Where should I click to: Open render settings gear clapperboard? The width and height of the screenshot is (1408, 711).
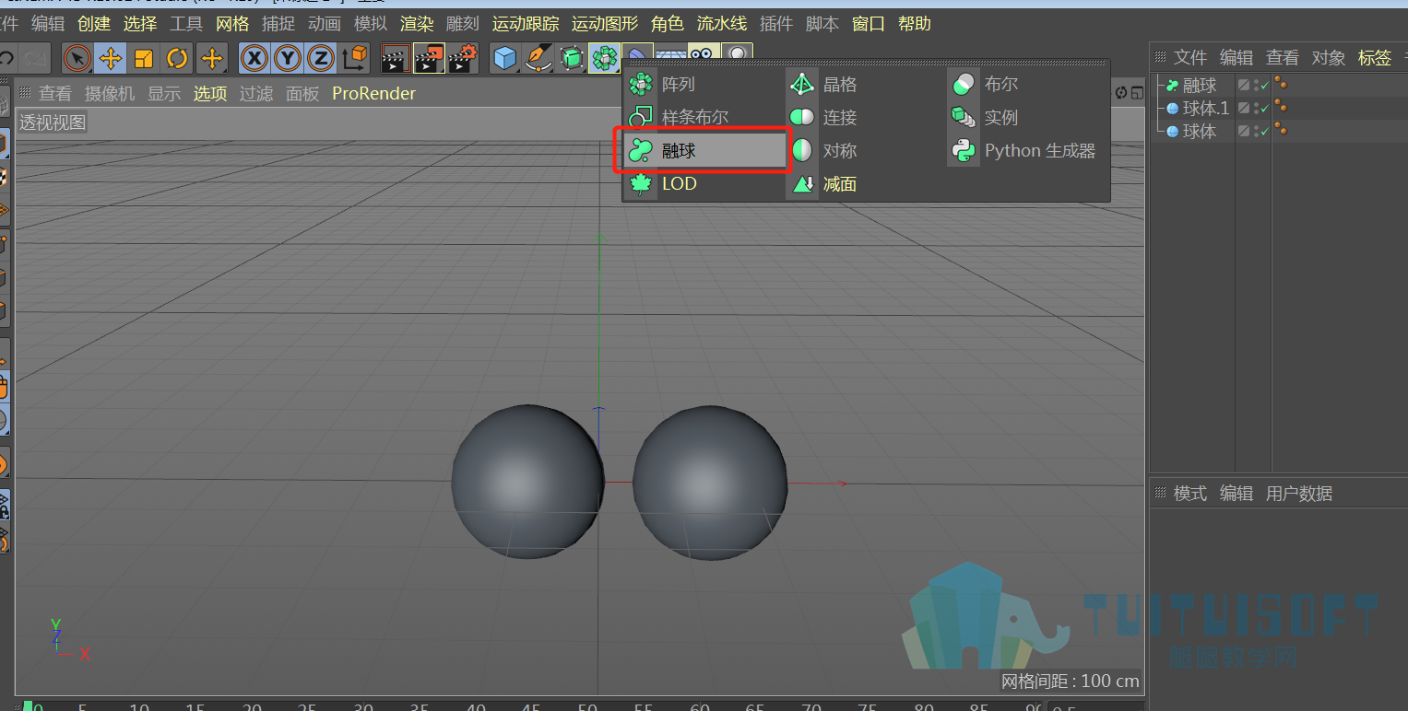462,59
